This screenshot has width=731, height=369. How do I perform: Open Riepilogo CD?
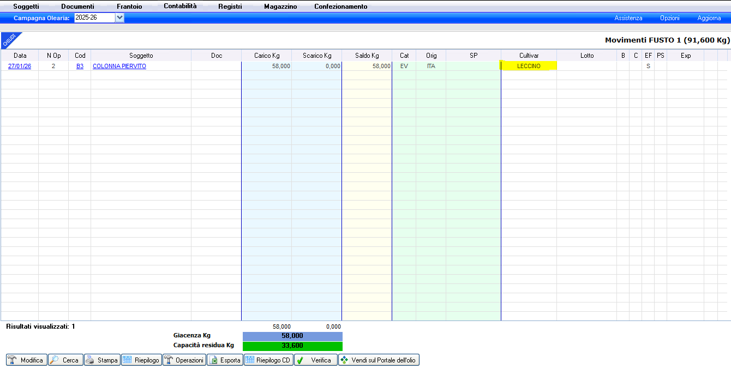pos(268,360)
